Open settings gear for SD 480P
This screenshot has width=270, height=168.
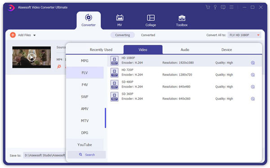click(x=253, y=87)
